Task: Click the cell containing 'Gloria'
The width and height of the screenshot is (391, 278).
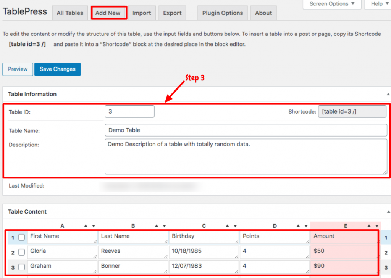Action: (x=62, y=252)
